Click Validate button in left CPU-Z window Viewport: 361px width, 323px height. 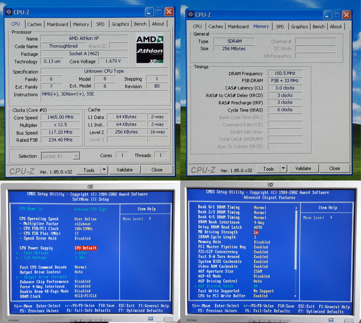click(124, 170)
